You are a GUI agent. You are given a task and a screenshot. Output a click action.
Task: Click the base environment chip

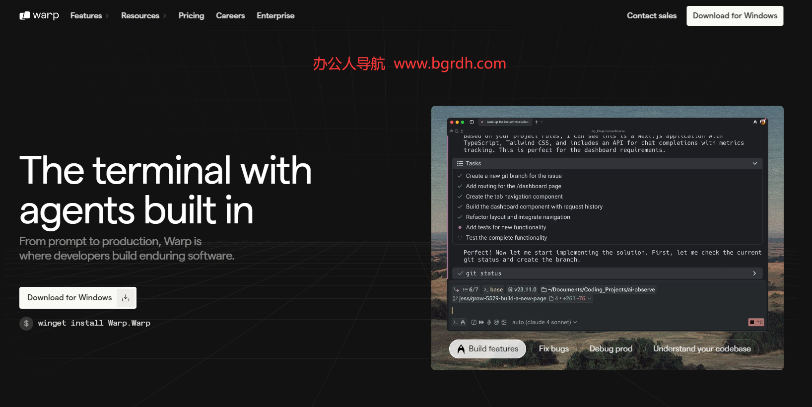coord(493,290)
